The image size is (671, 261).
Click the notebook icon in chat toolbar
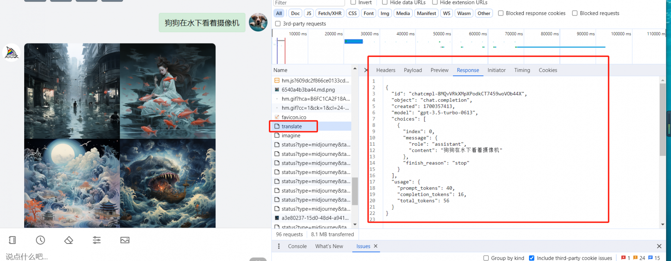click(12, 240)
